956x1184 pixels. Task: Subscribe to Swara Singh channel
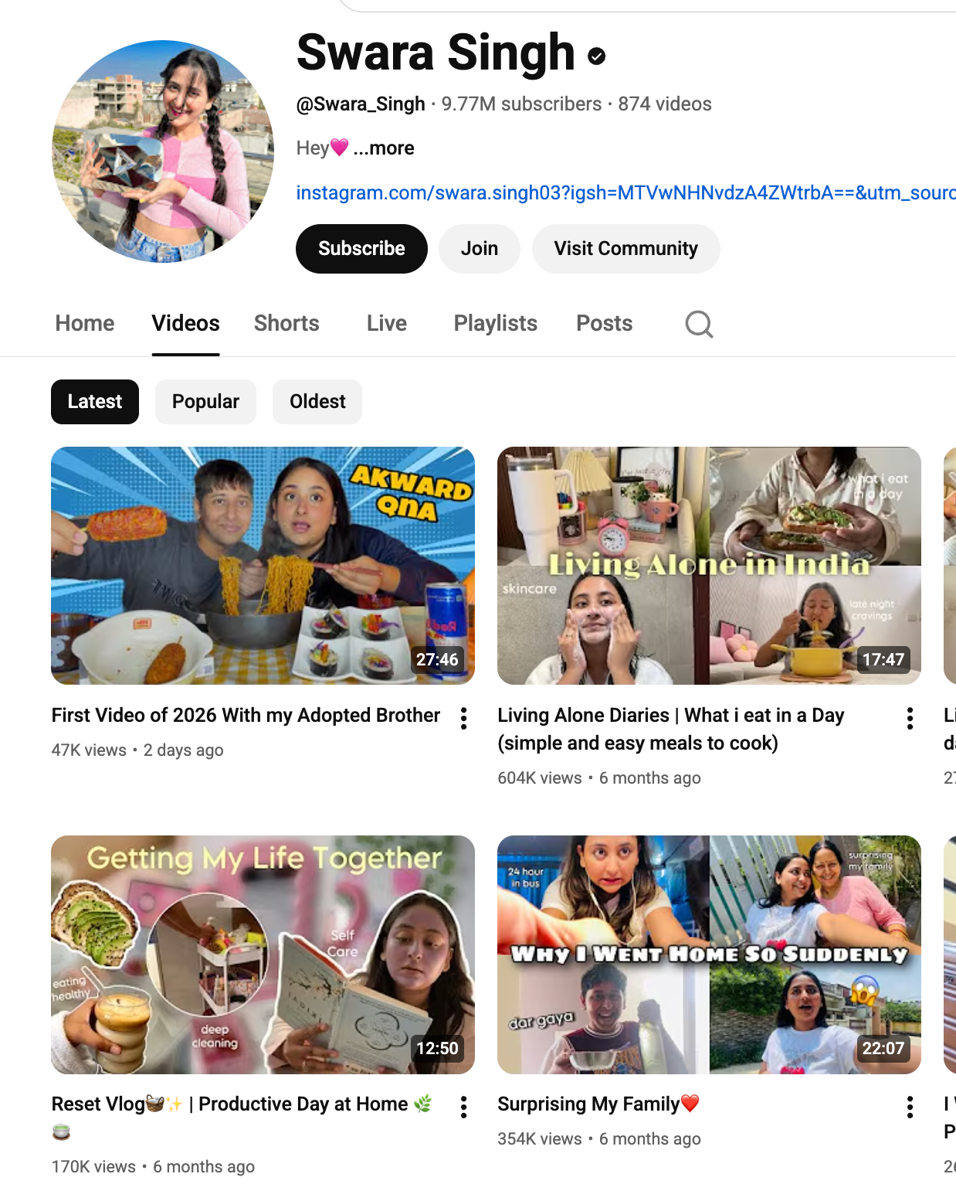(x=361, y=249)
